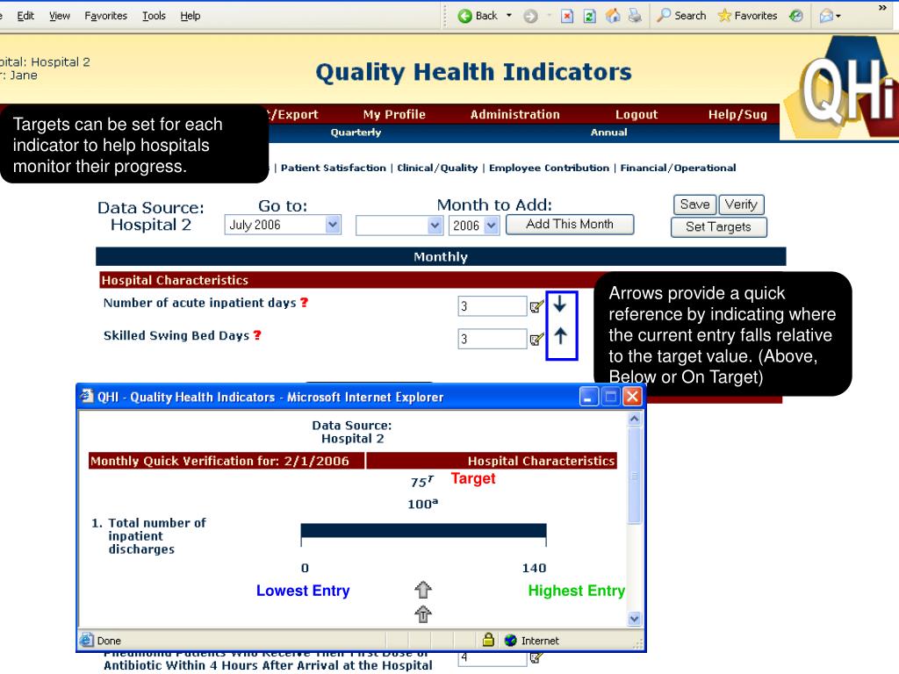Click the Set Targets button

718,227
